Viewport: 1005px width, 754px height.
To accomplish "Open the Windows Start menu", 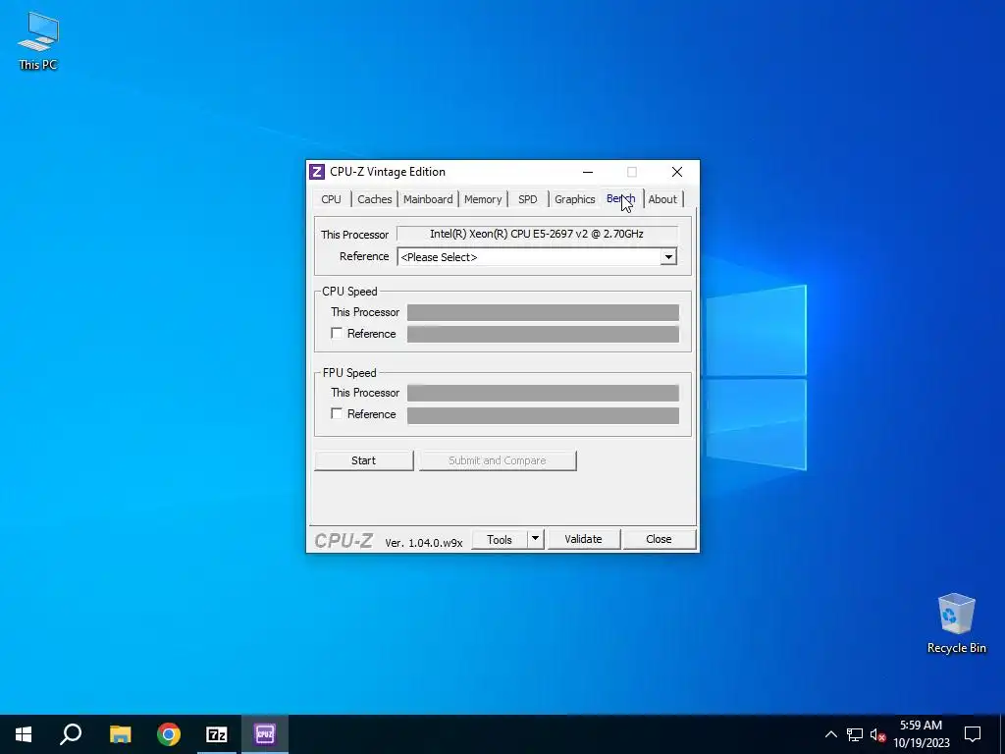I will pos(24,734).
